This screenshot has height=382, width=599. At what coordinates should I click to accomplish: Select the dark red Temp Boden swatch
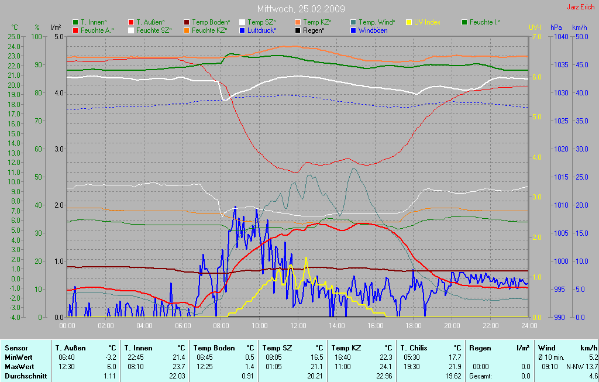187,22
